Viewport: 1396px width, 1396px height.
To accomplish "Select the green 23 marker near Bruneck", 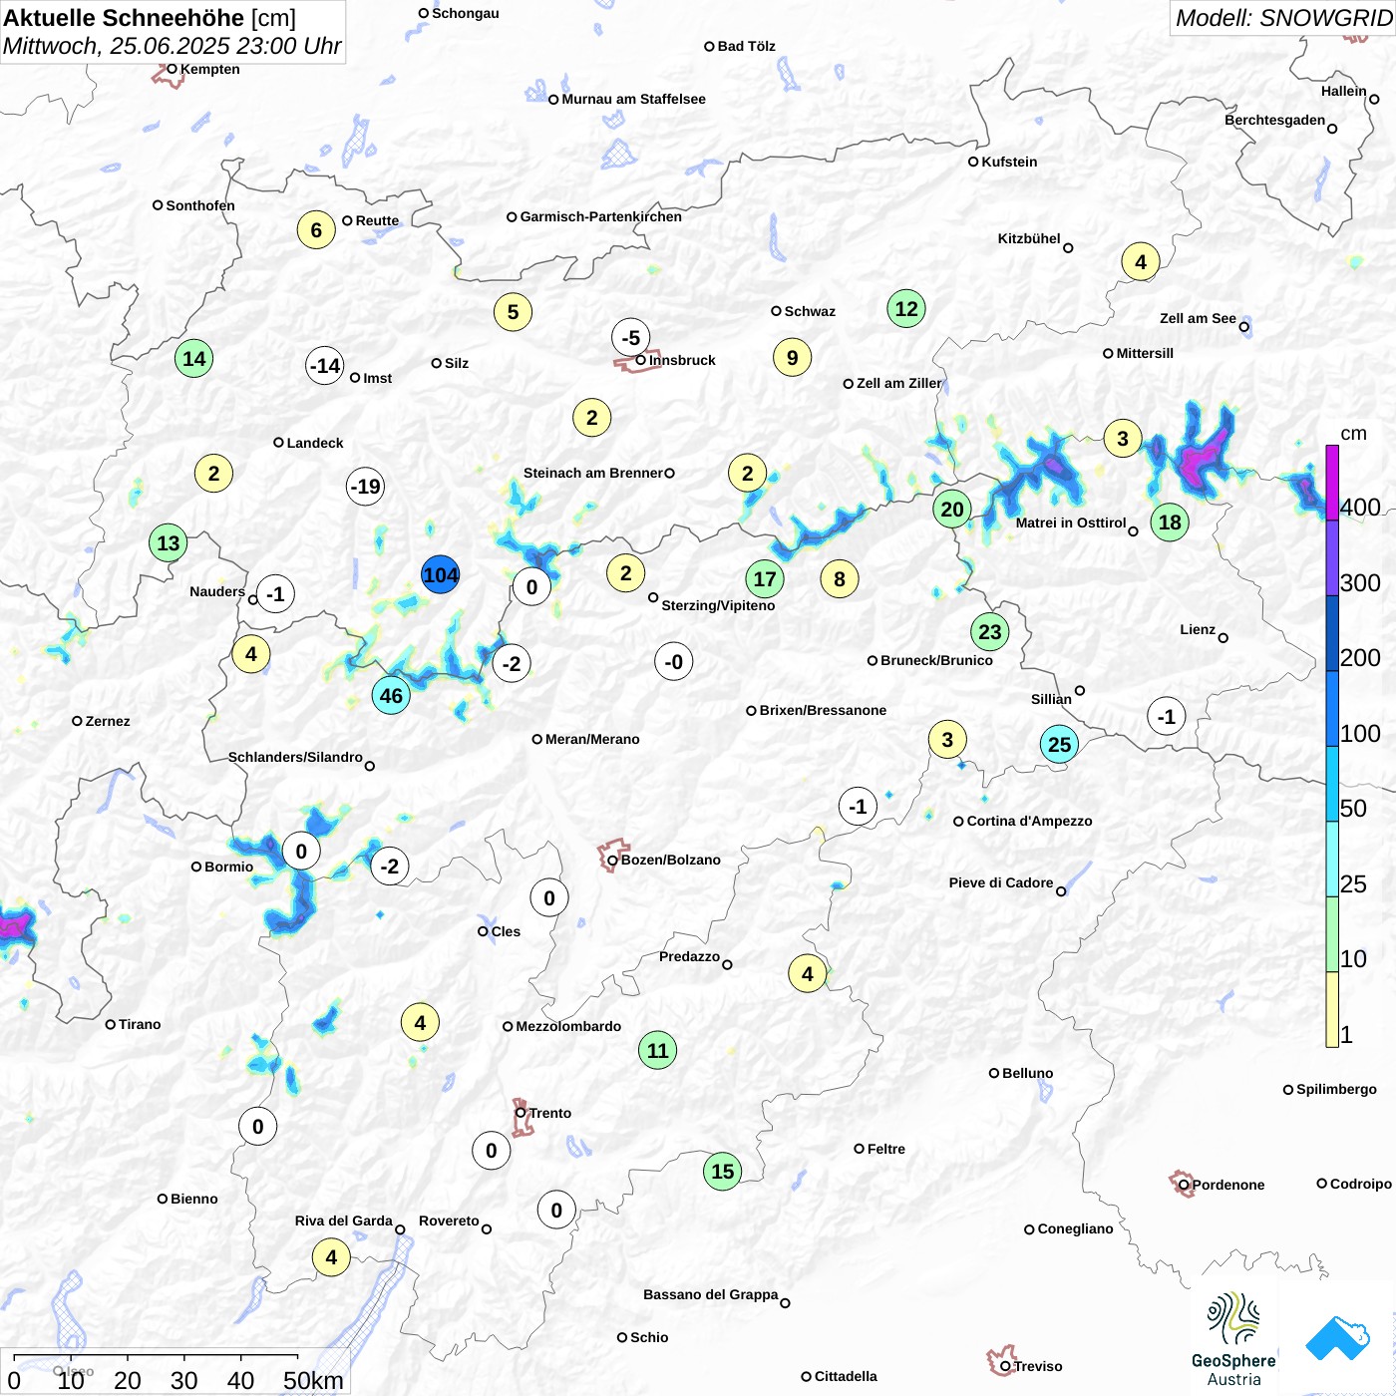I will coord(989,631).
